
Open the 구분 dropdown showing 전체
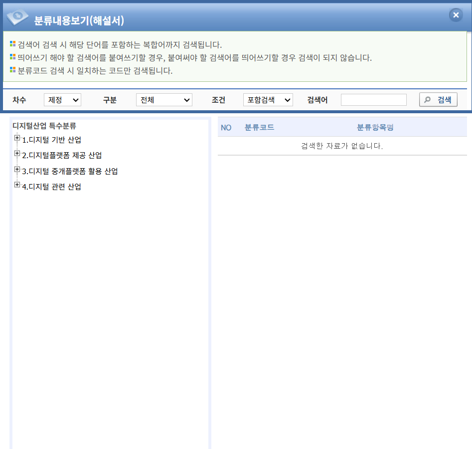(164, 100)
